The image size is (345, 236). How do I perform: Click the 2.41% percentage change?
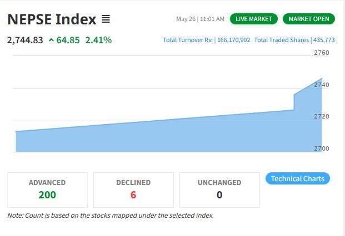click(x=98, y=40)
